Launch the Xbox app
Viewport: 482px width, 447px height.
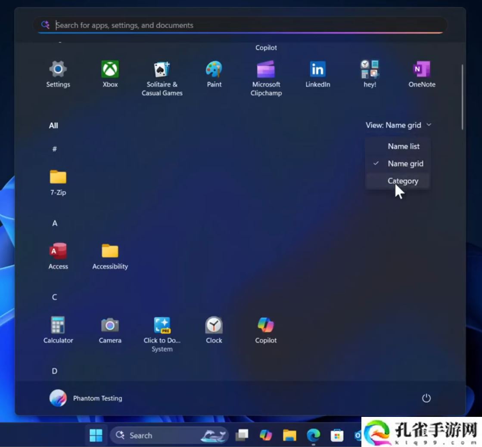[110, 74]
